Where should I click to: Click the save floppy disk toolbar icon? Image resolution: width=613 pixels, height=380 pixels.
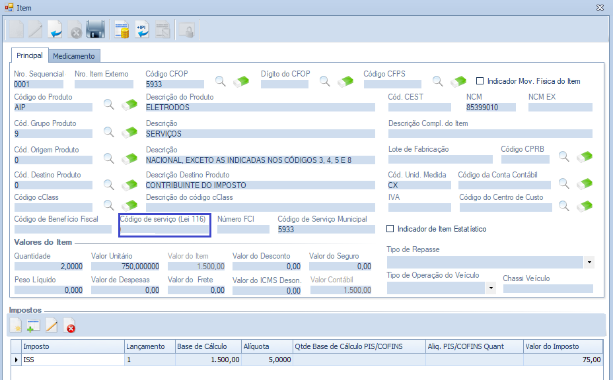[x=96, y=30]
